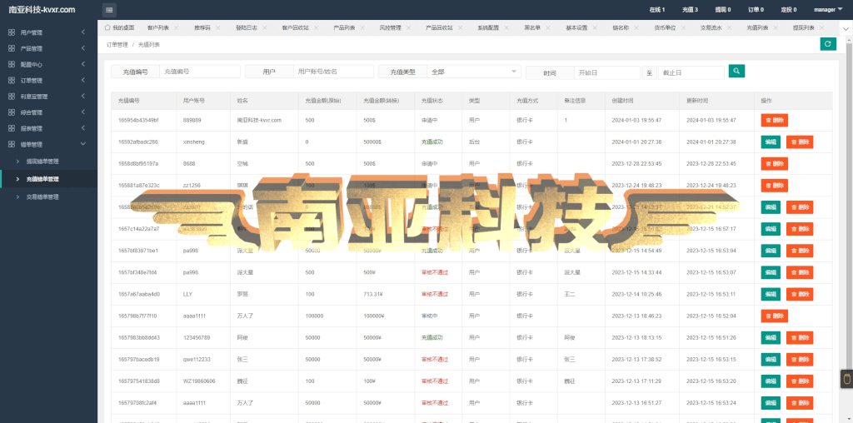Click the 在线 1 header counter

(x=657, y=10)
